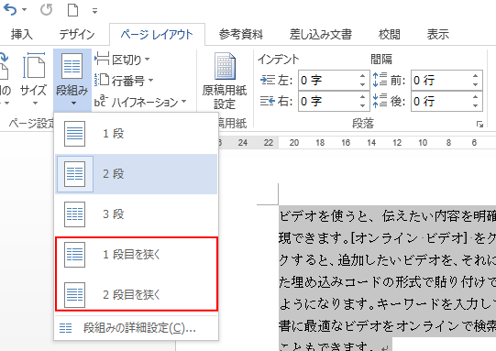The image size is (496, 351).
Task: Open 段組みの詳細設定(C)... dialog
Action: tap(137, 328)
